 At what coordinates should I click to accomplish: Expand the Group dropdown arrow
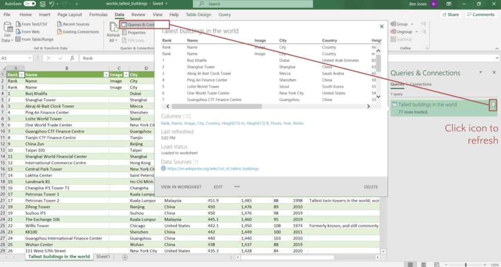pos(412,24)
